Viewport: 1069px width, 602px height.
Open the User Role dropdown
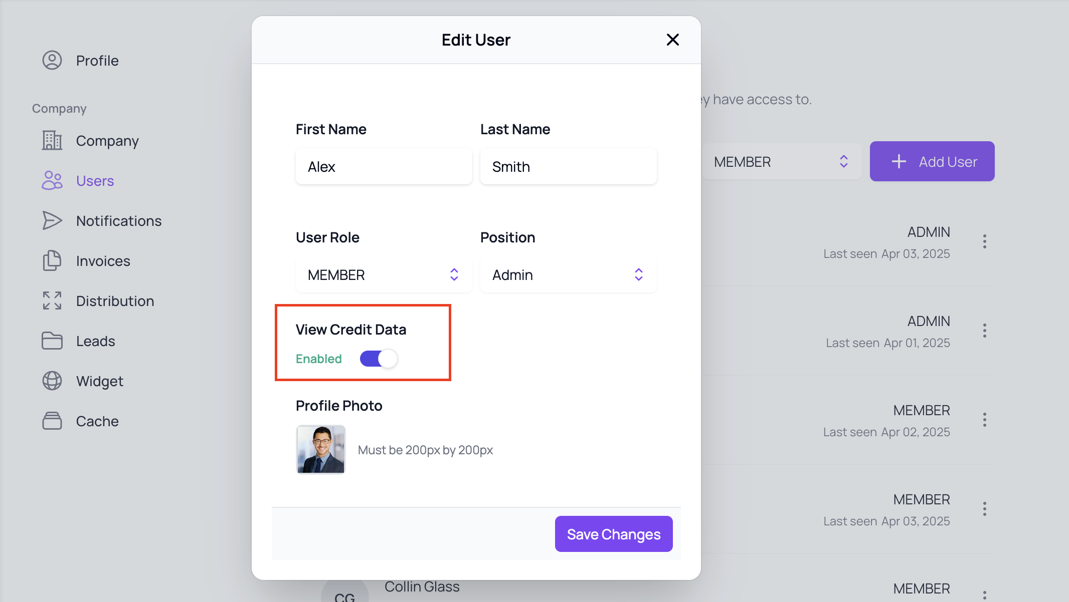click(384, 275)
